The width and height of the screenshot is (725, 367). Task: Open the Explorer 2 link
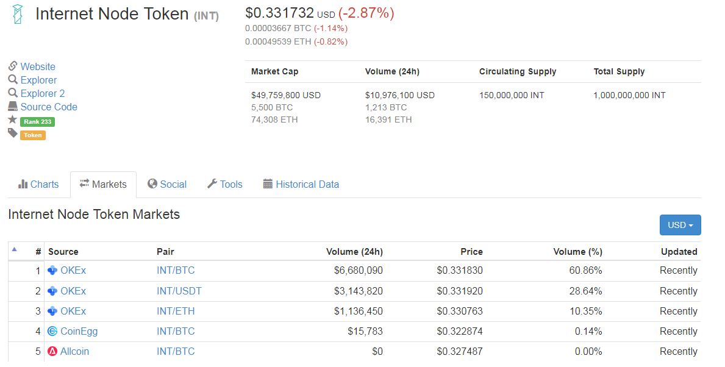coord(43,93)
